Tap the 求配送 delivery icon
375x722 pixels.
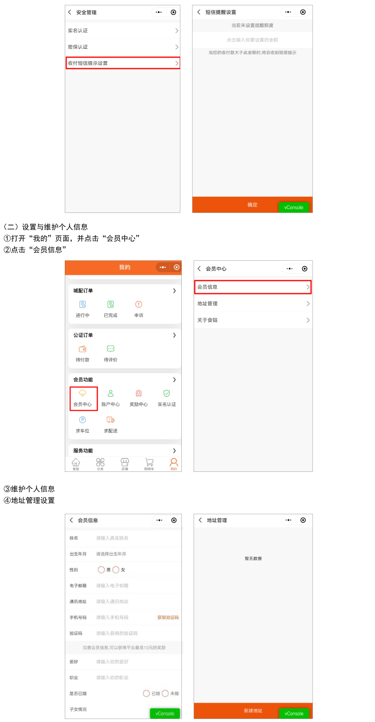110,420
